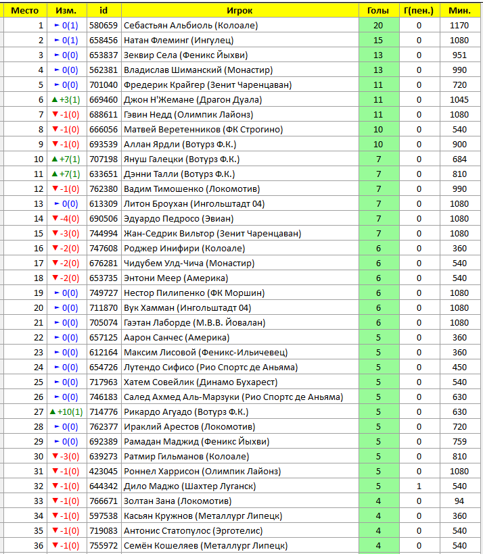The image size is (483, 554).
Task: Click id cell 707198
Action: tap(103, 159)
